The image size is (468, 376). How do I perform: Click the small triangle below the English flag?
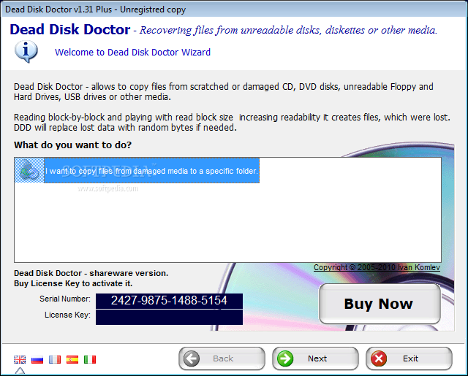click(x=20, y=371)
